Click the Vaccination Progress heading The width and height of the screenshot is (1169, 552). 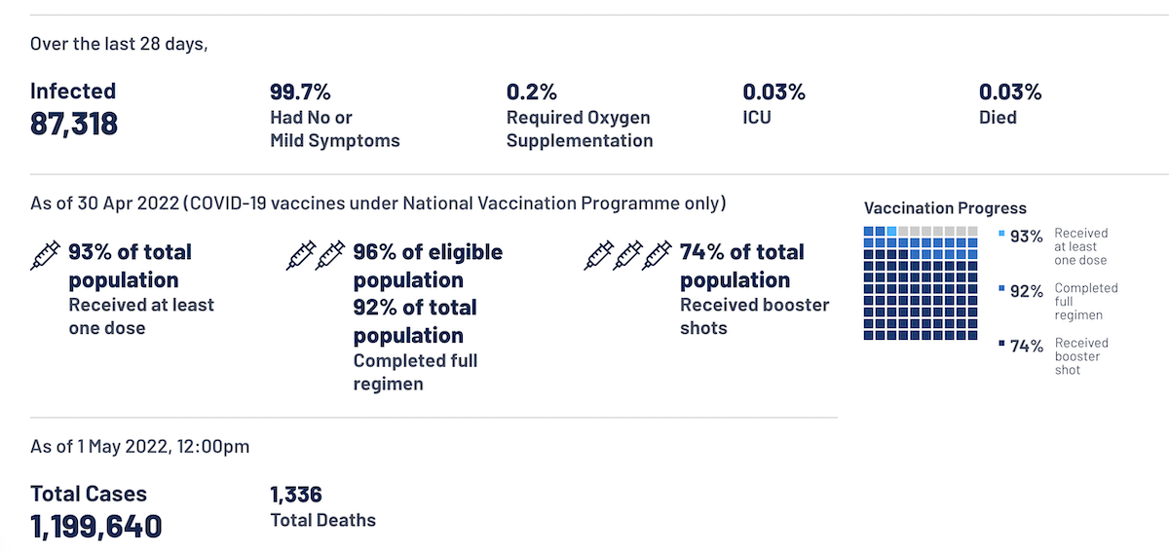pos(945,208)
